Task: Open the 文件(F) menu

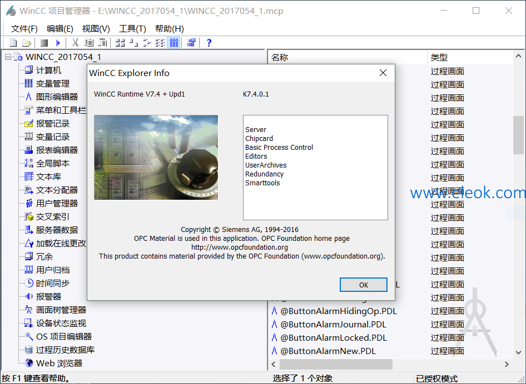Action: pos(24,29)
